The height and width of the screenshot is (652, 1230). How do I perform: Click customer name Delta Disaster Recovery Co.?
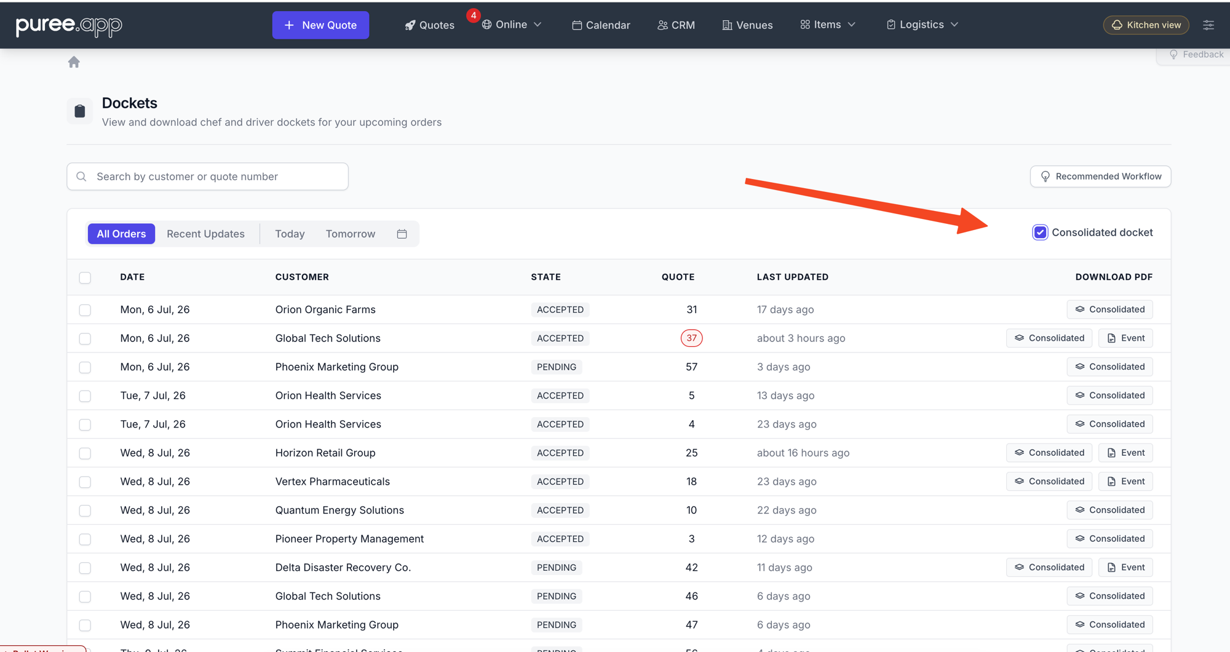point(343,567)
